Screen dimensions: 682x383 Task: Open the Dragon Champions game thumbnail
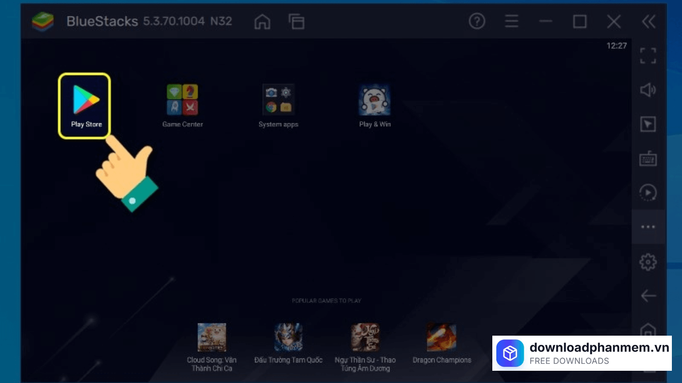442,337
